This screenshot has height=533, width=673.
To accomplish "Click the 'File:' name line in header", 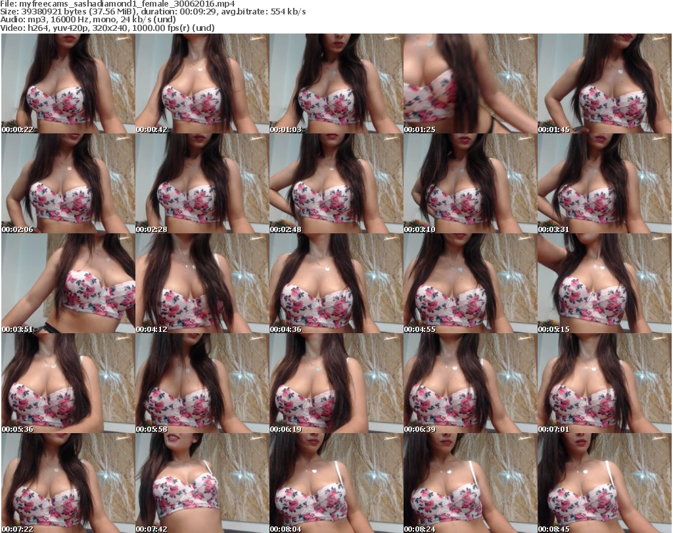I will (118, 4).
